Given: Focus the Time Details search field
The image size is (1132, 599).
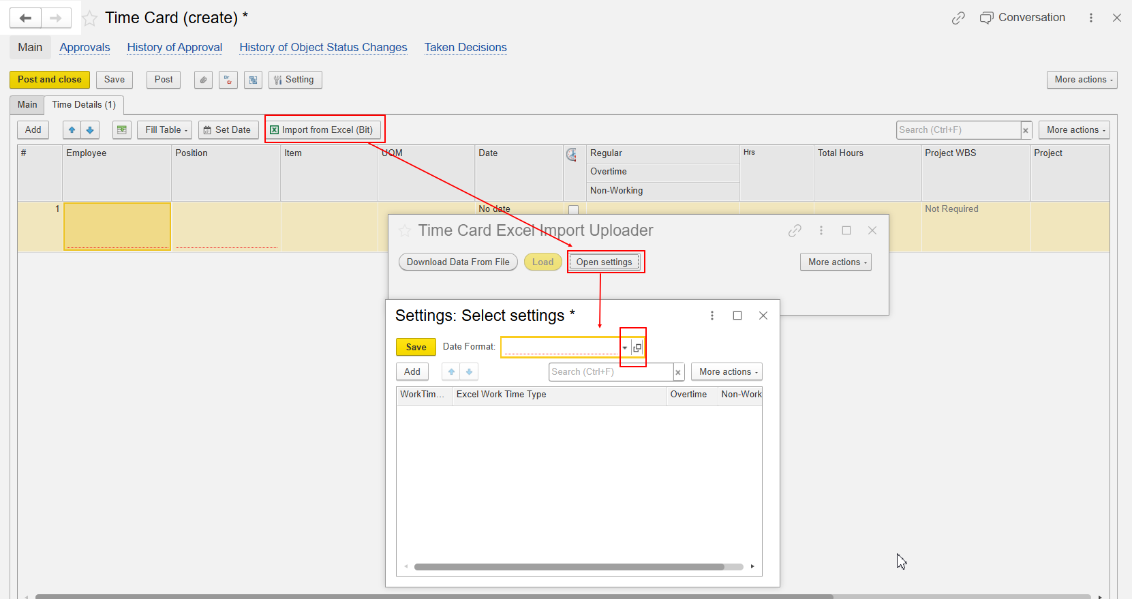Looking at the screenshot, I should 958,130.
